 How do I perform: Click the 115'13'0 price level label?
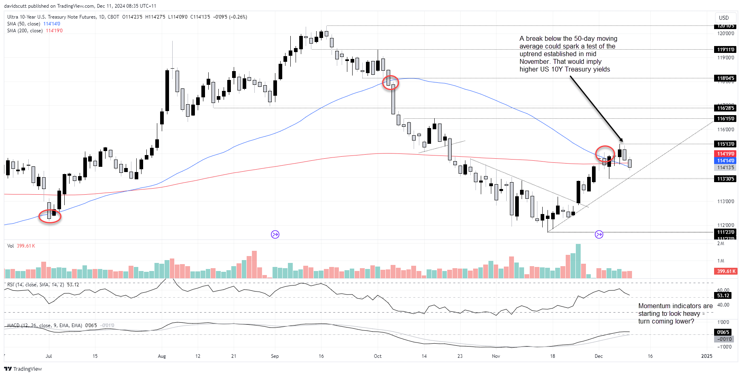click(x=725, y=144)
